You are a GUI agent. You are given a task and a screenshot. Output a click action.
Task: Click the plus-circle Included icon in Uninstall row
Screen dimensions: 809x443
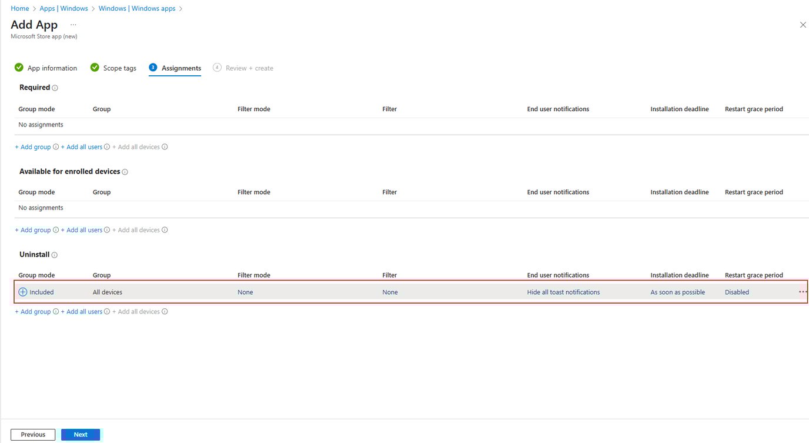click(x=23, y=292)
